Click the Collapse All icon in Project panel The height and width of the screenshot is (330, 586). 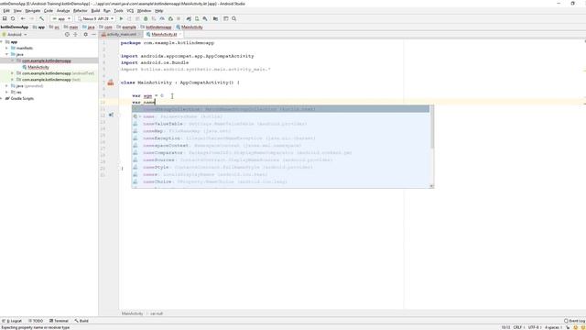[75, 35]
